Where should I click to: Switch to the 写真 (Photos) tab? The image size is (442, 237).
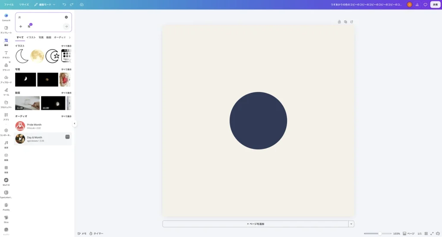(x=41, y=38)
